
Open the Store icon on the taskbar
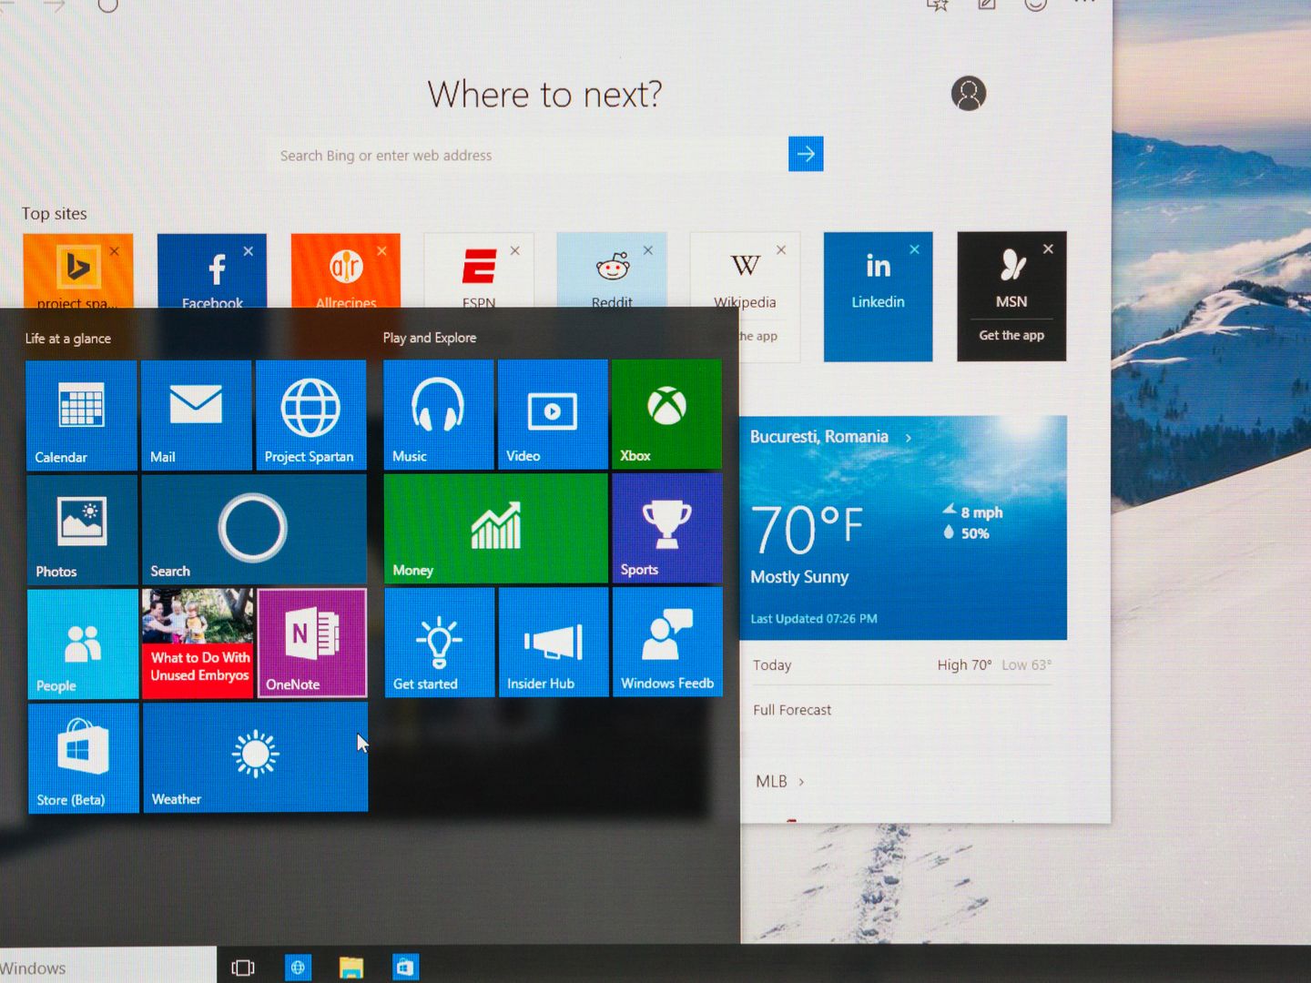click(x=405, y=967)
